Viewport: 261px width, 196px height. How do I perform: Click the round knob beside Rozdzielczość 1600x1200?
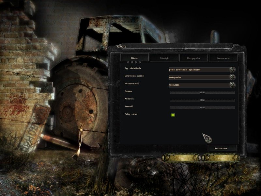point(233,85)
